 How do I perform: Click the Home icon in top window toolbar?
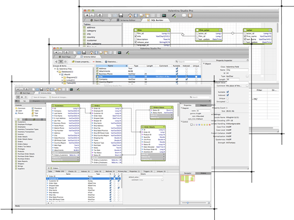point(130,15)
